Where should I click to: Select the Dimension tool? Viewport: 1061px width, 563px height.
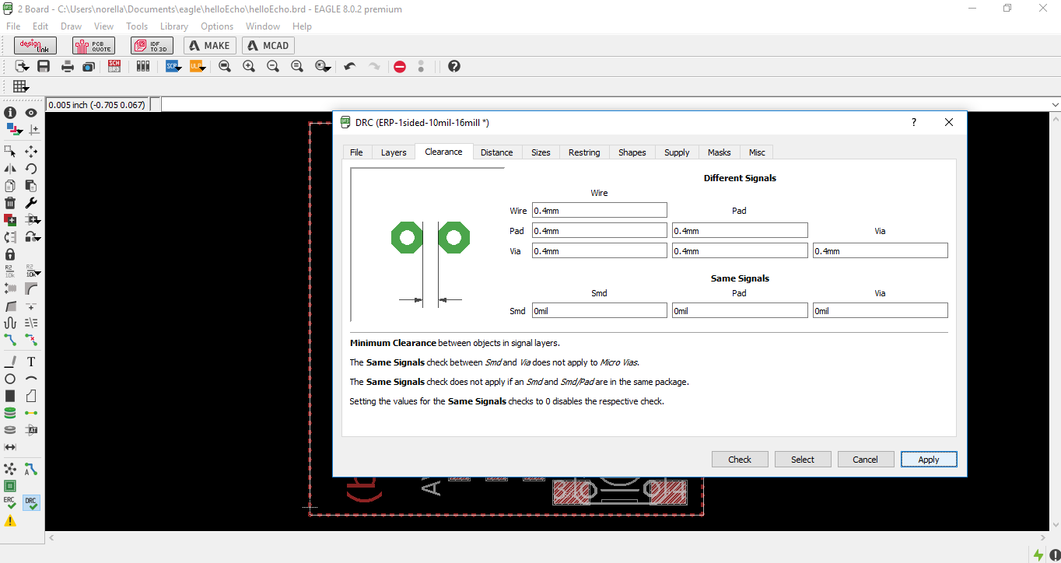pyautogui.click(x=10, y=447)
